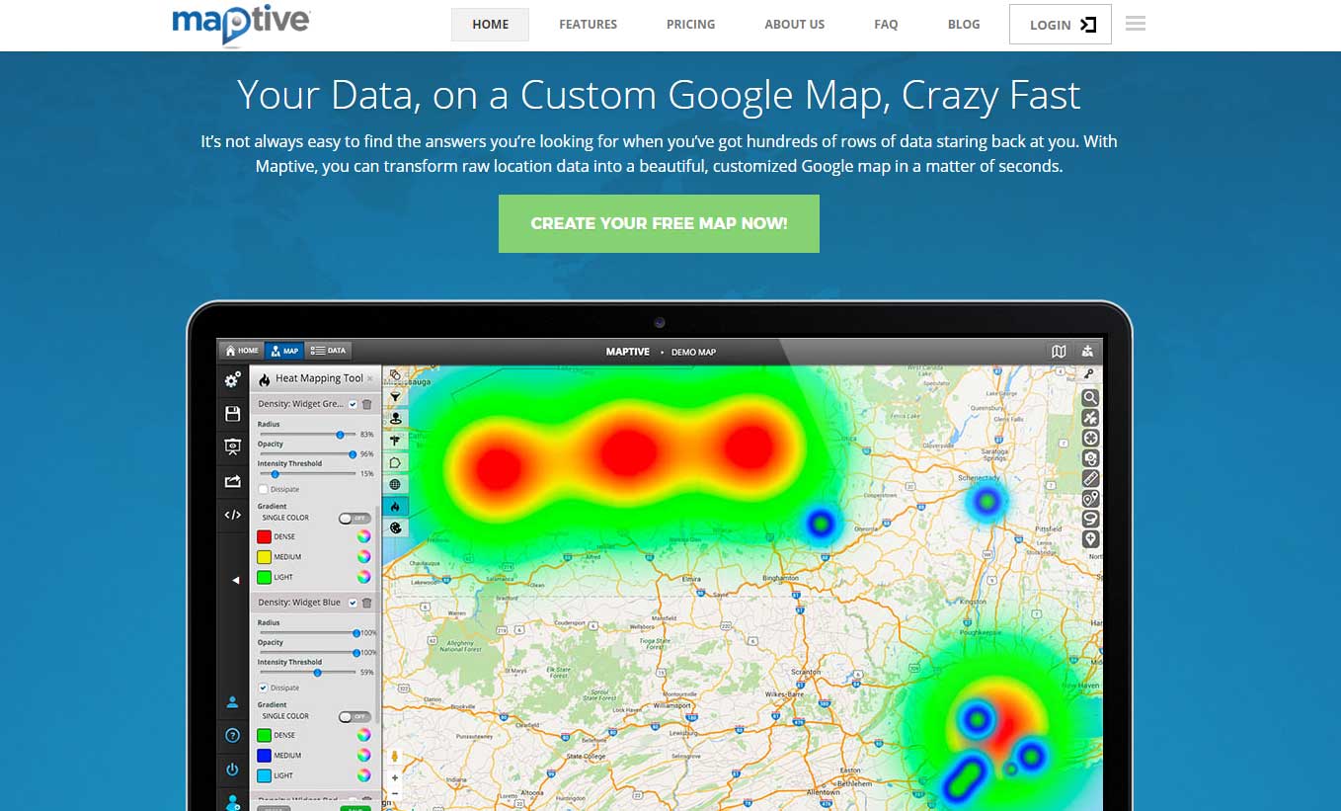The image size is (1341, 811).
Task: Click the folded map icon in header
Action: pos(1059,351)
